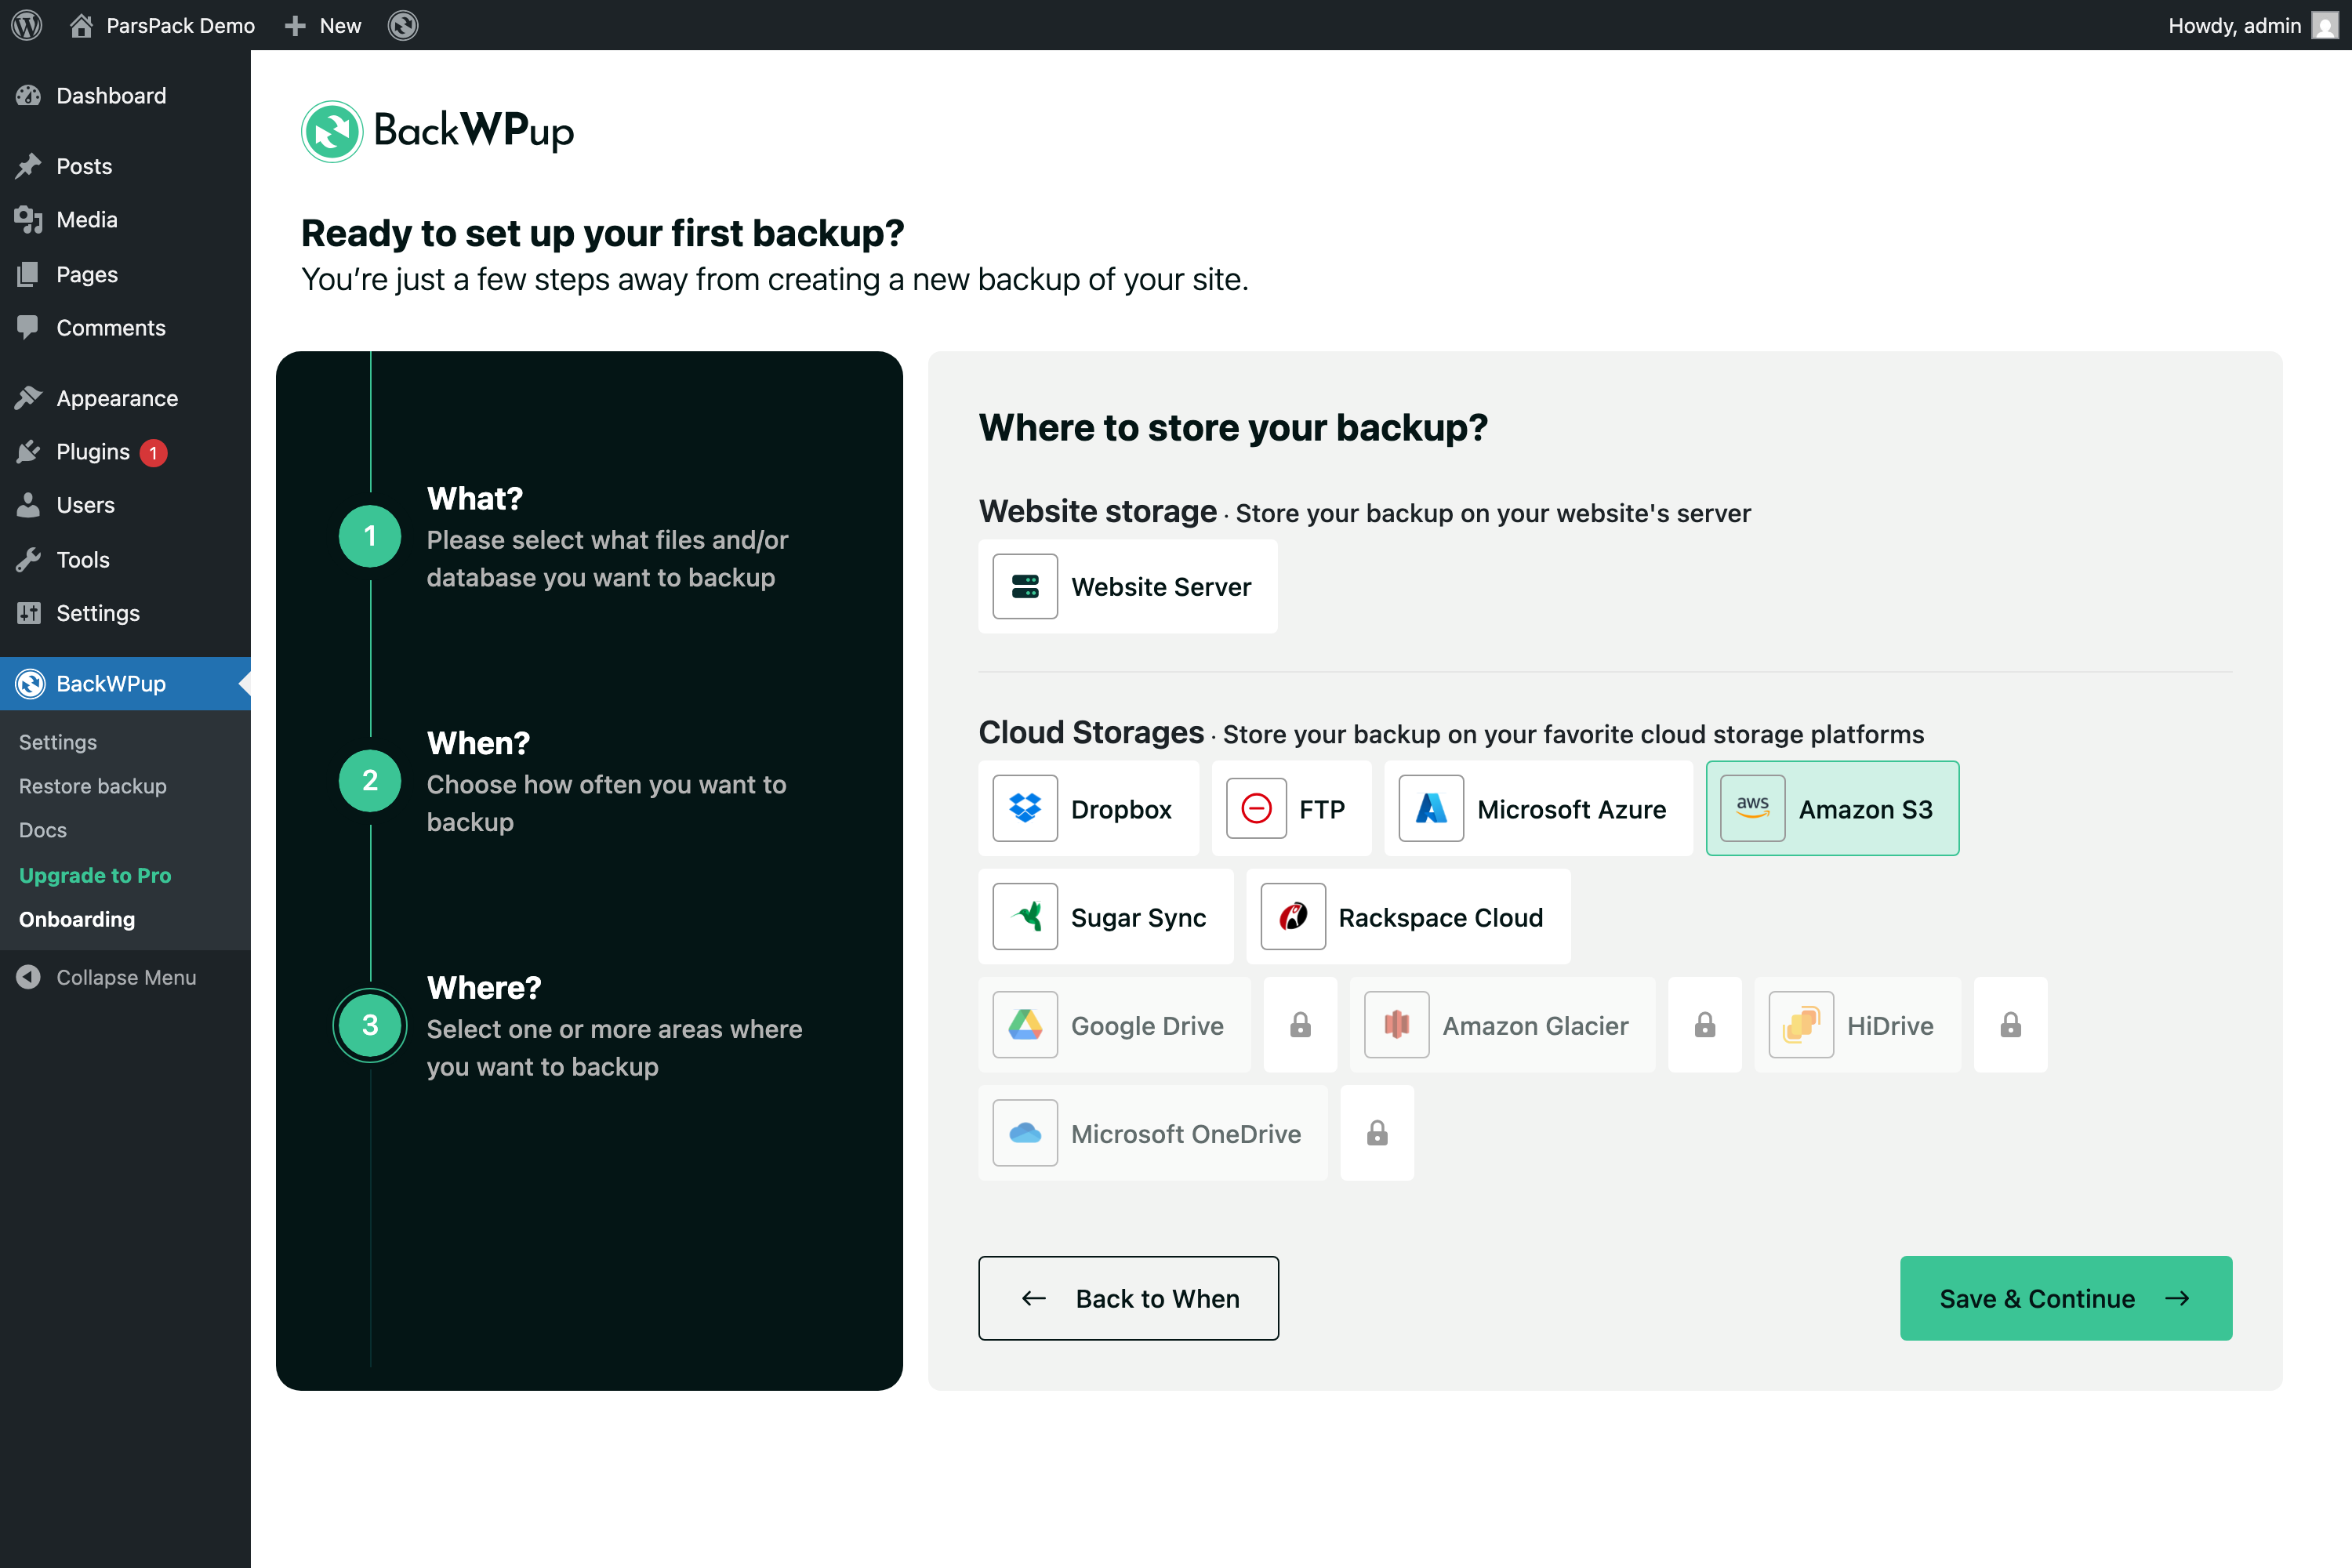Click the BackWPup sidebar menu icon
Screen dimensions: 2352x1568
click(30, 684)
